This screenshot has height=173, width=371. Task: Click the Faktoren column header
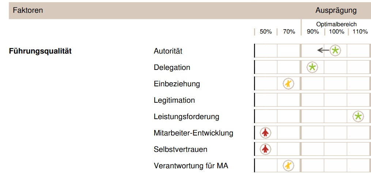pos(28,10)
